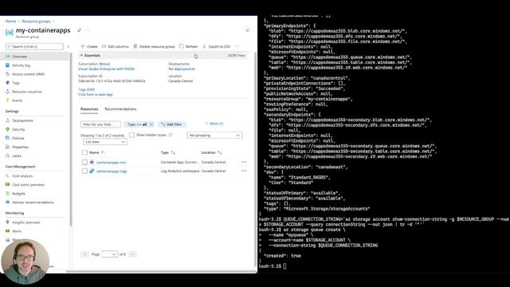Focus the Filter for any field box

[x=100, y=124]
